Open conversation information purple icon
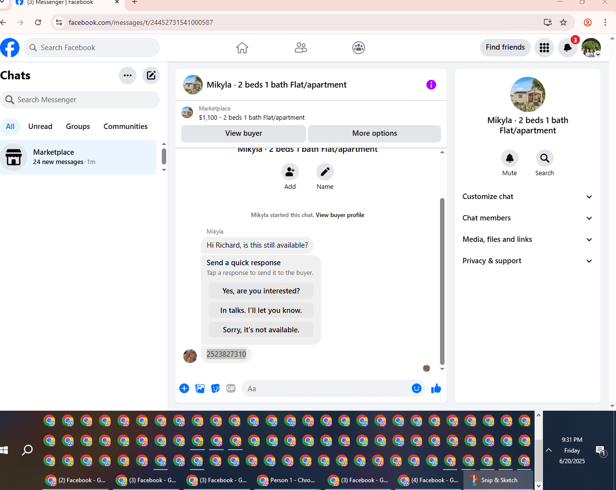The height and width of the screenshot is (490, 616). pyautogui.click(x=431, y=85)
